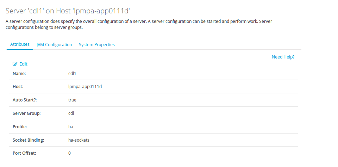This screenshot has width=338, height=167.
Task: Click the Port Offset value '0'
Action: (x=70, y=153)
